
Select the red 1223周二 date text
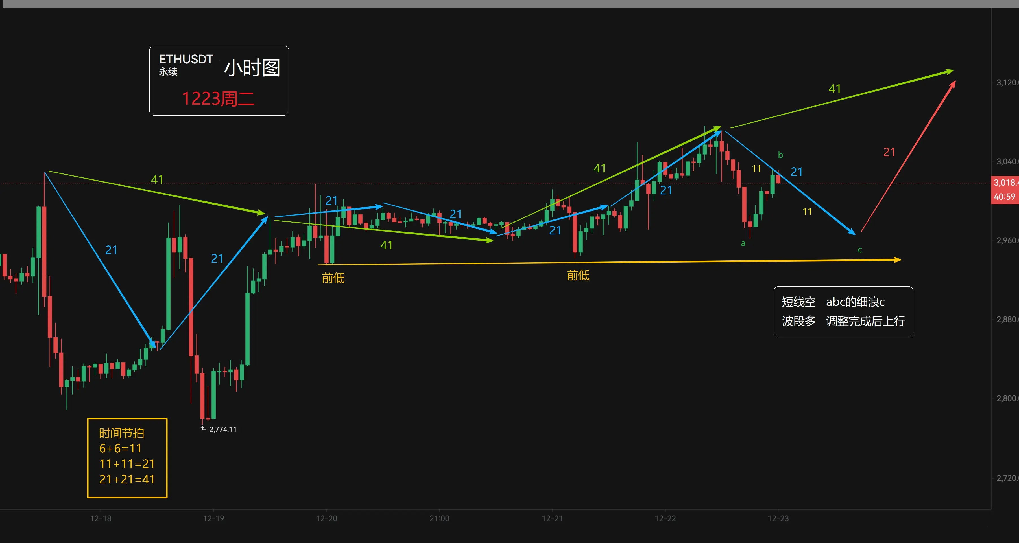coord(218,99)
